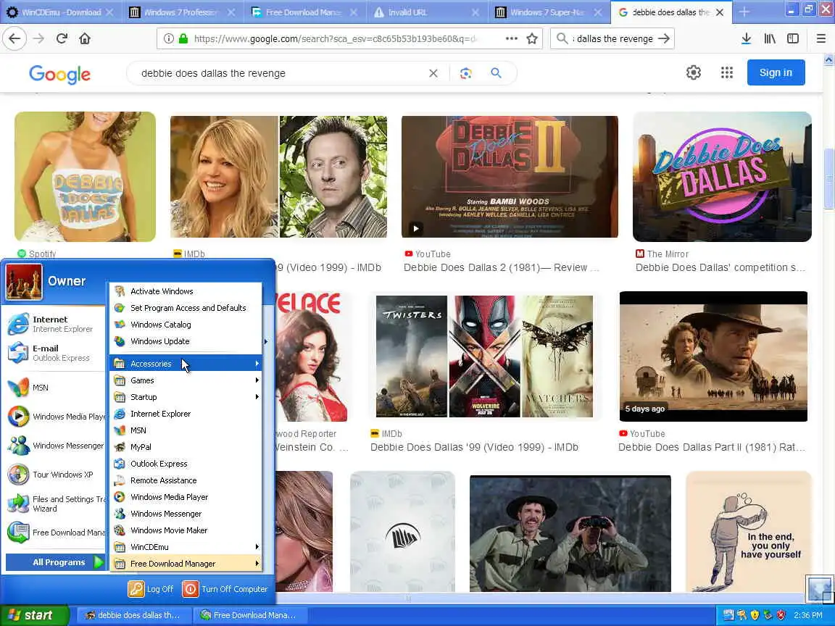Viewport: 835px width, 626px height.
Task: Bookmark this page with the star icon
Action: coord(531,38)
